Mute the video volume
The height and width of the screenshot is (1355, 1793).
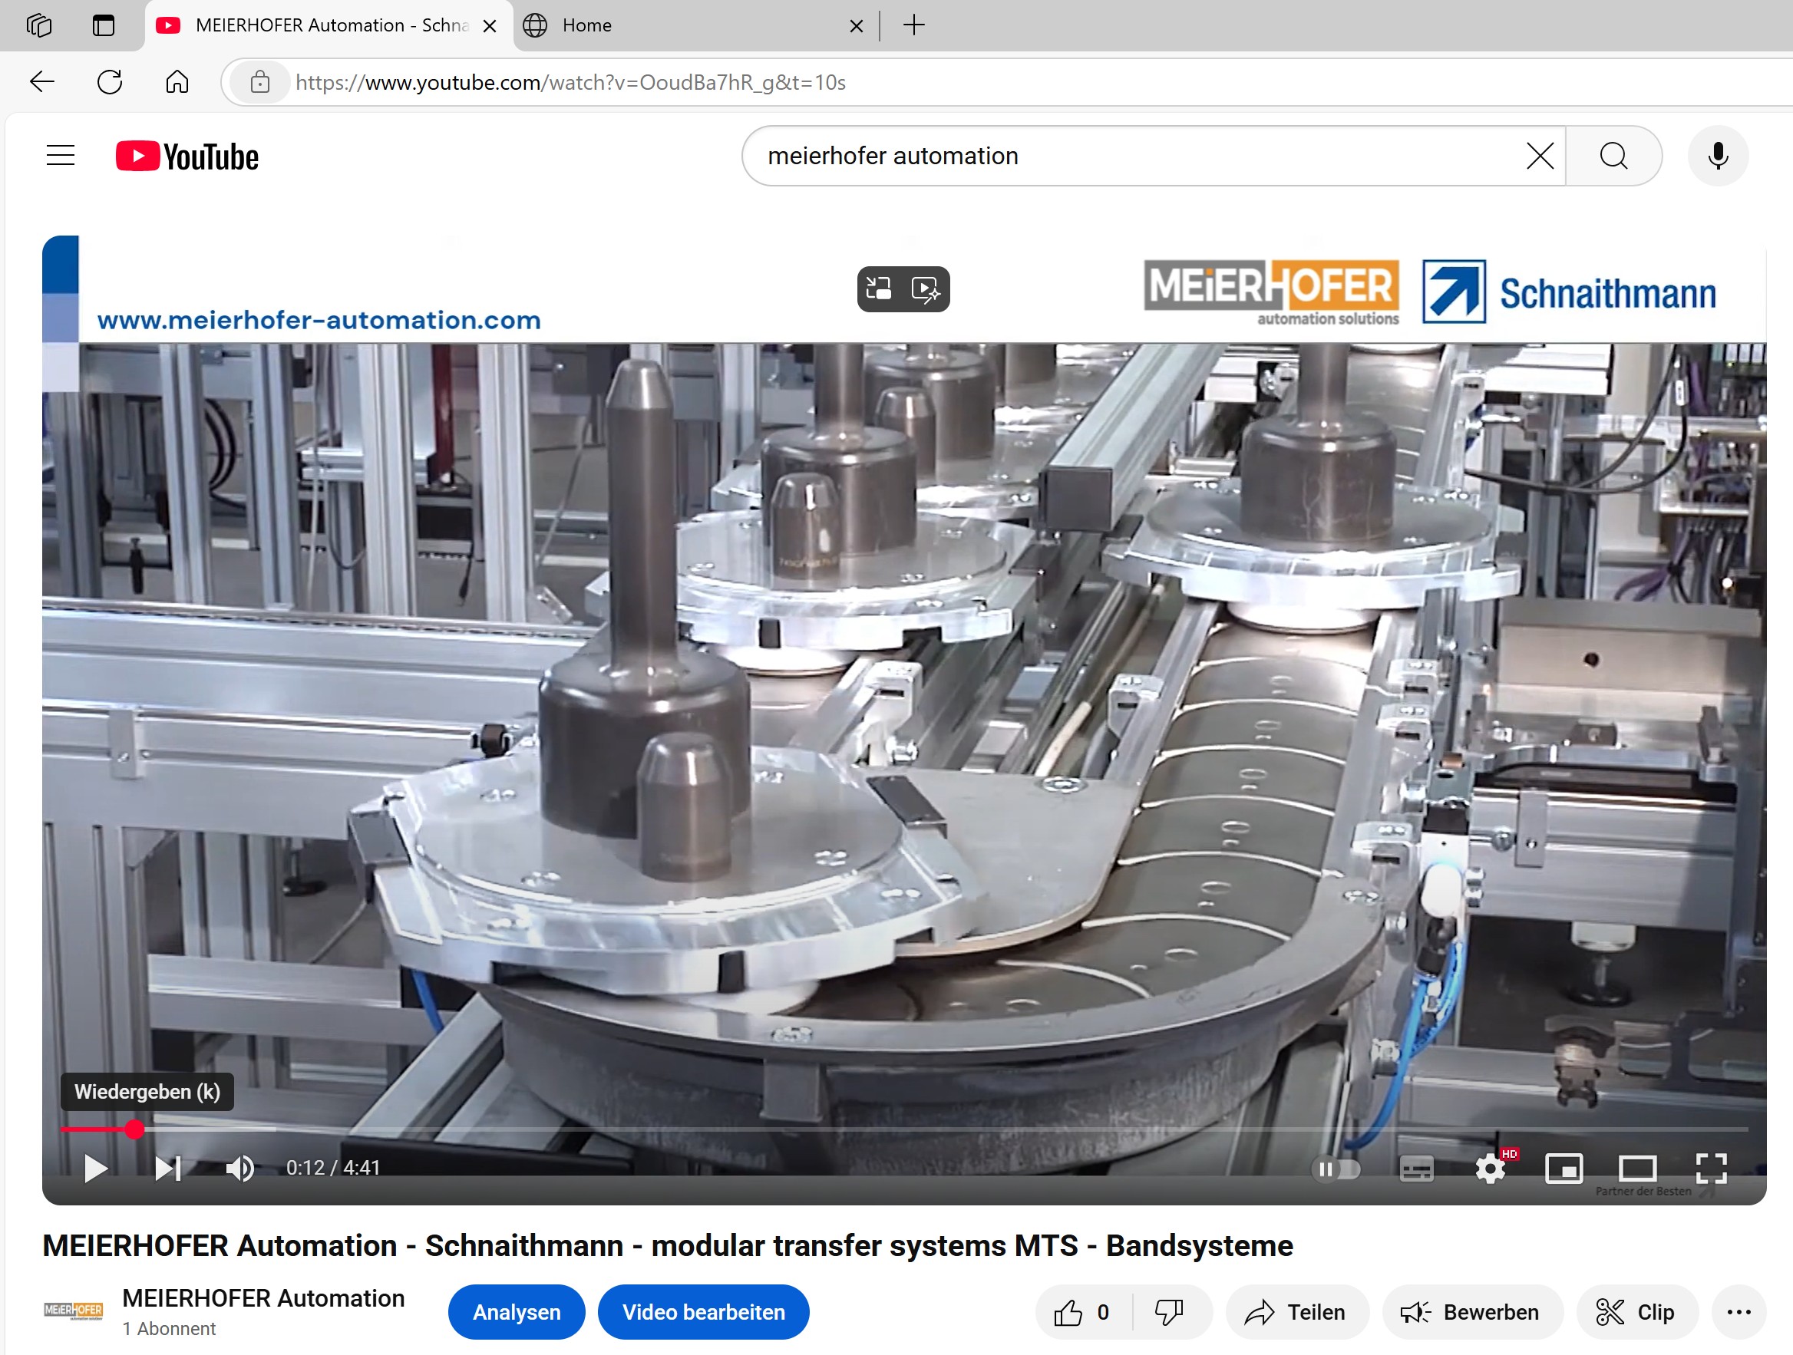point(240,1169)
